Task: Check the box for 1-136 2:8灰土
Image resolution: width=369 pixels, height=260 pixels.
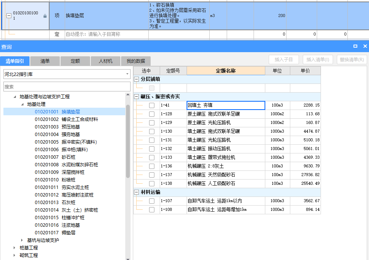Action: coord(152,166)
